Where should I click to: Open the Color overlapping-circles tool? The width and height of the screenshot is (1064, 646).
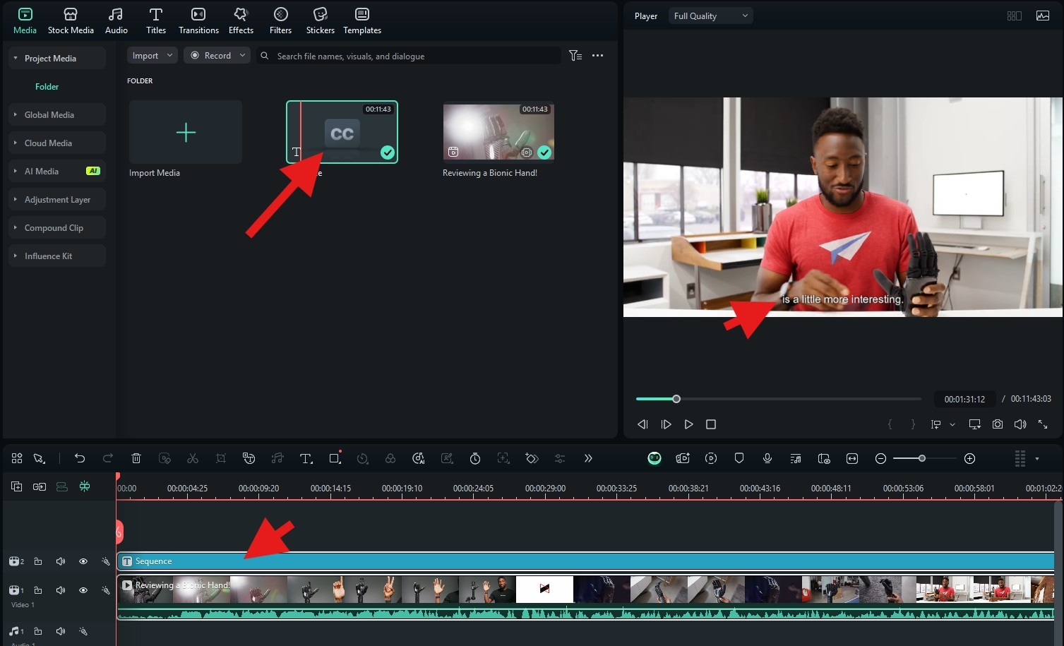pyautogui.click(x=390, y=458)
